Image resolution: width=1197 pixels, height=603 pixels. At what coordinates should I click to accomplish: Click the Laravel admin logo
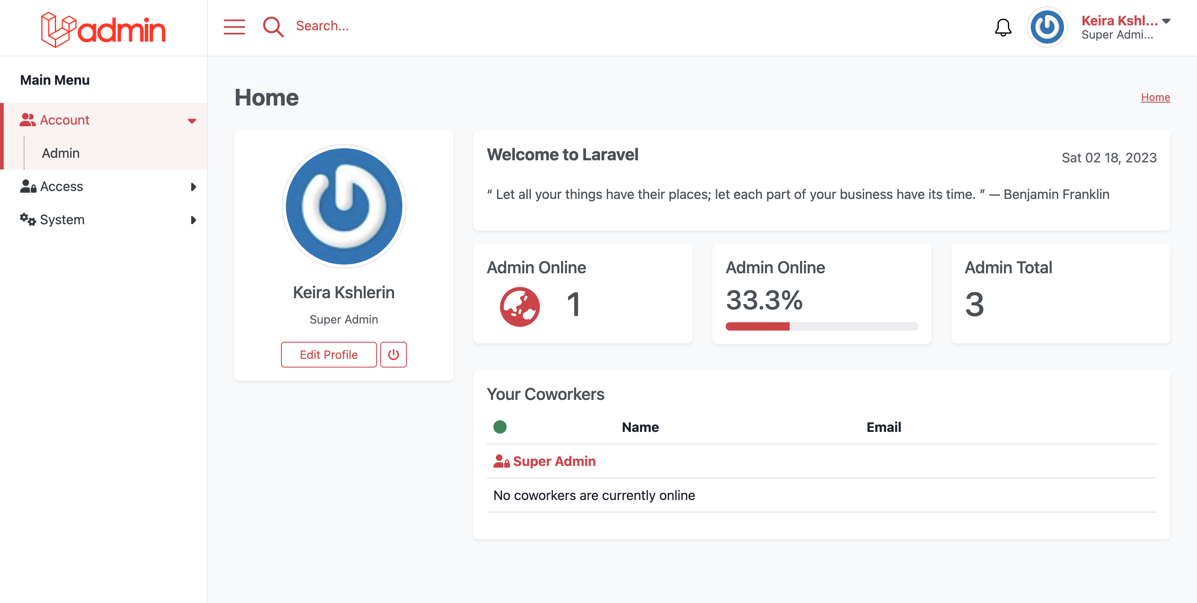(103, 29)
